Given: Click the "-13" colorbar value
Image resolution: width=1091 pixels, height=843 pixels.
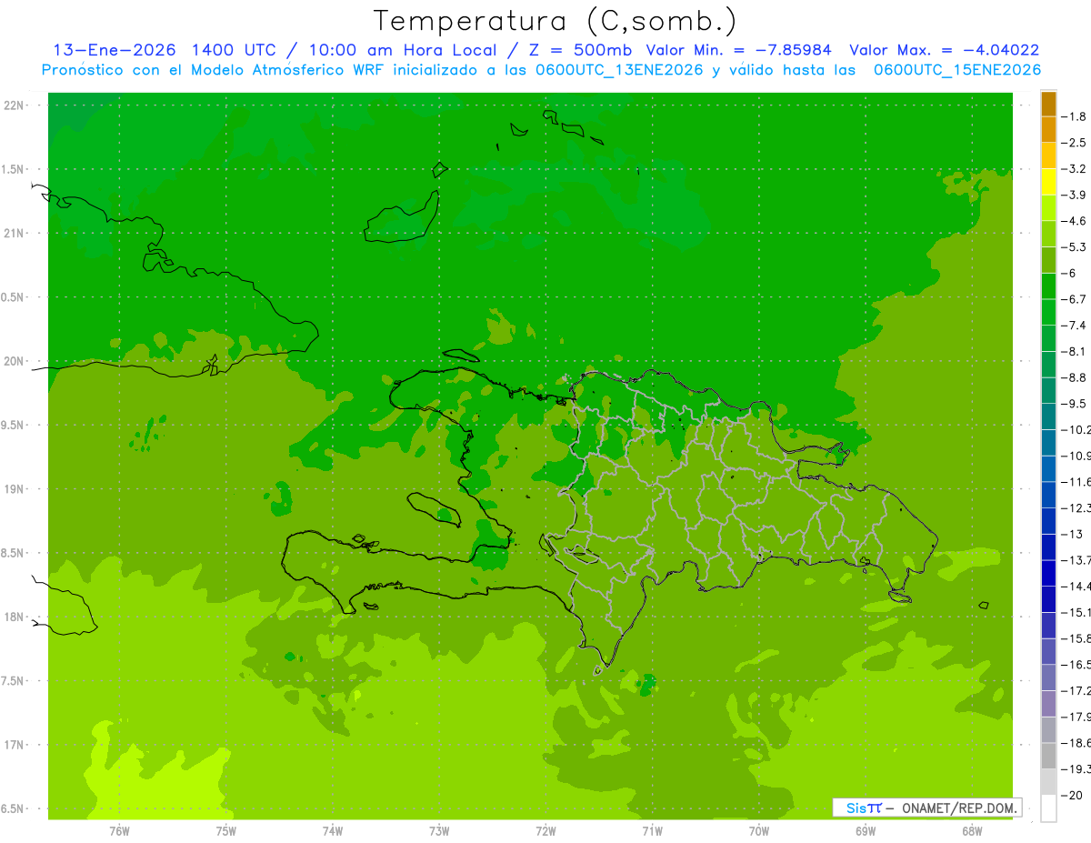Looking at the screenshot, I should (x=1074, y=534).
